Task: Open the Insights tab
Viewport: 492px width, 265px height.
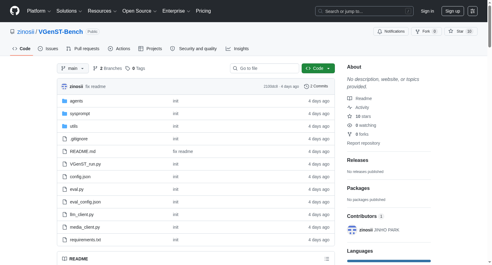Action: coord(237,49)
